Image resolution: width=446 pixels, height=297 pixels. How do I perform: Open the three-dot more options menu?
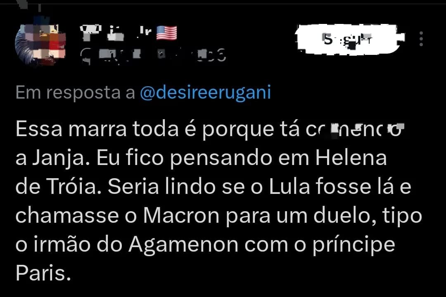[x=421, y=39]
